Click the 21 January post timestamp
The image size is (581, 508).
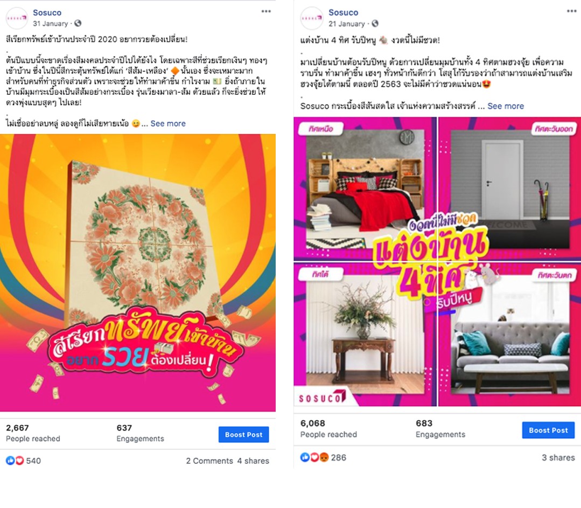click(x=346, y=24)
